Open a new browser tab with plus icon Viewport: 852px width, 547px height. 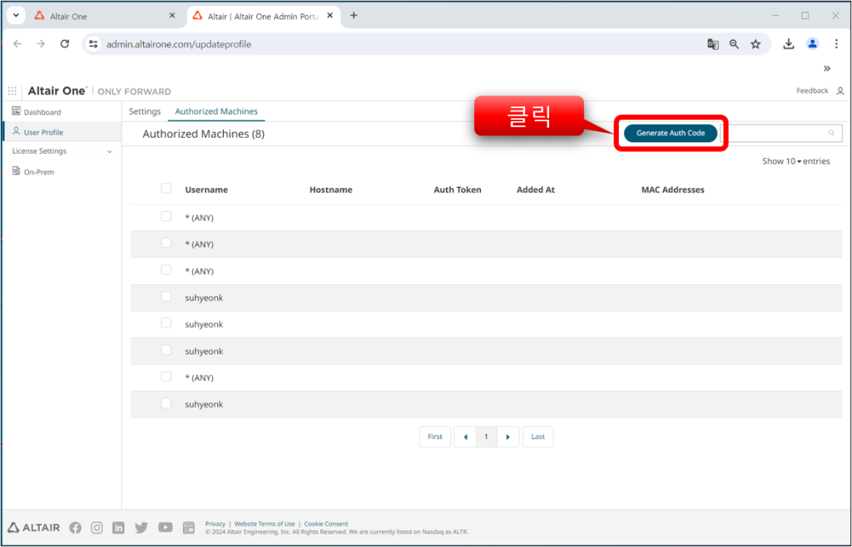354,16
